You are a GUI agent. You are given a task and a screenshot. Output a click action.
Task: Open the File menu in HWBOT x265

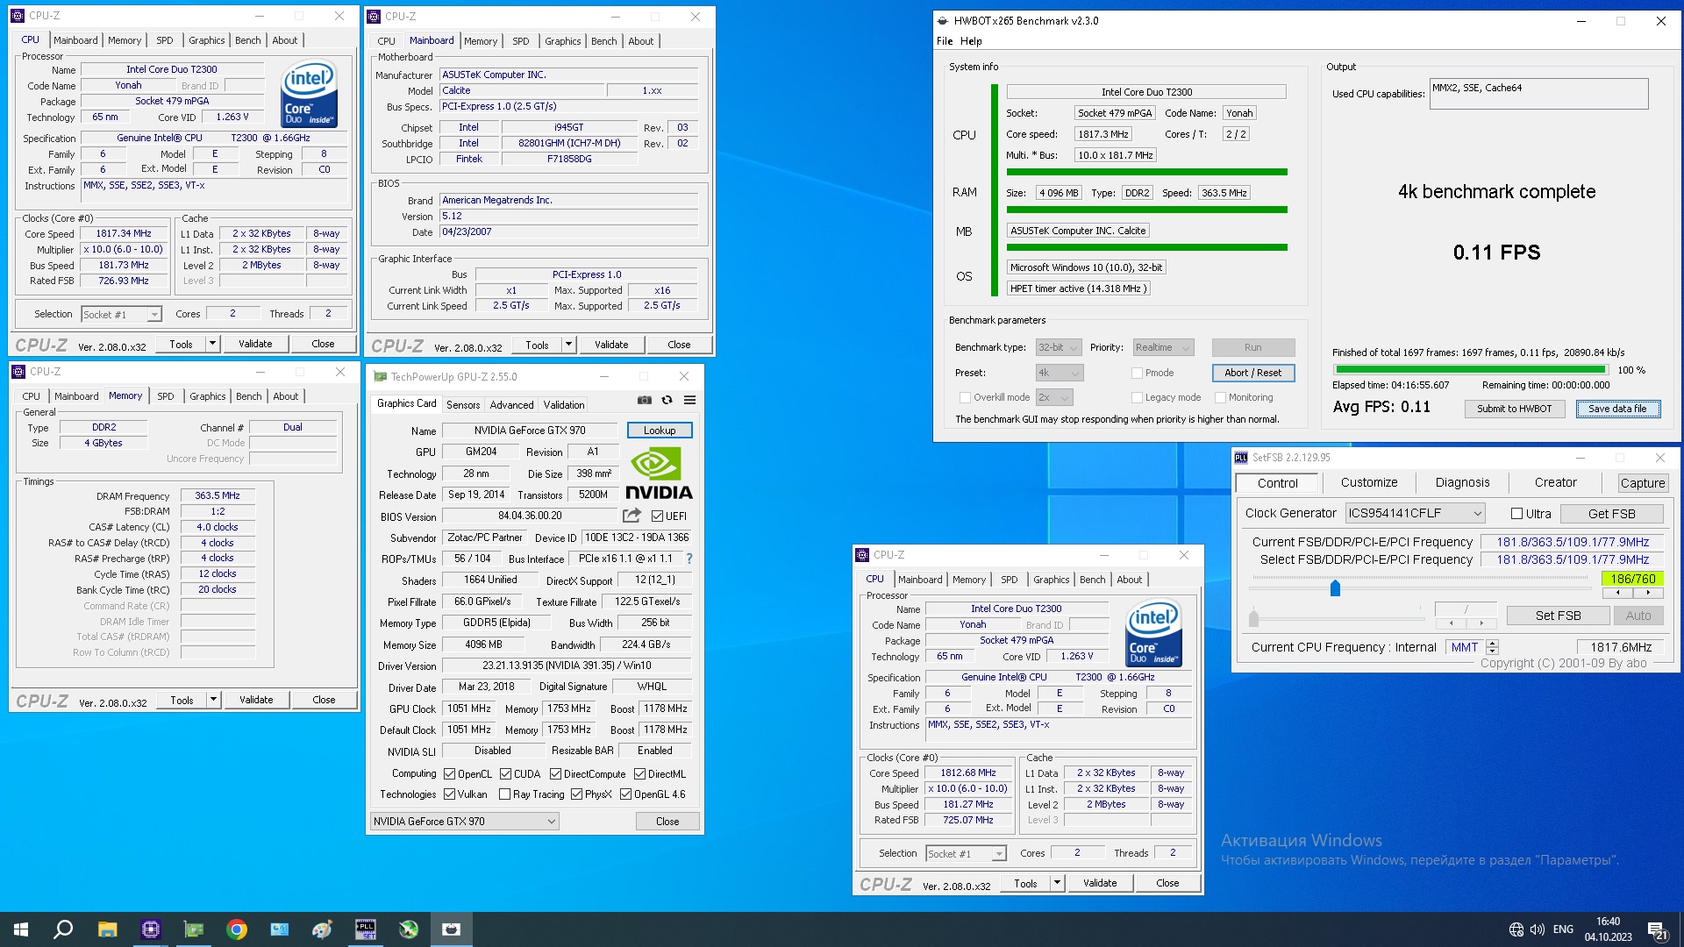click(x=945, y=41)
